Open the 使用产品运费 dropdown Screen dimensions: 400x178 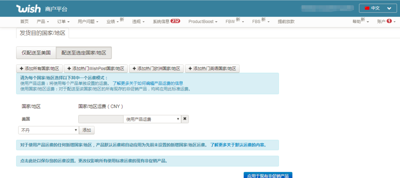[x=152, y=119]
